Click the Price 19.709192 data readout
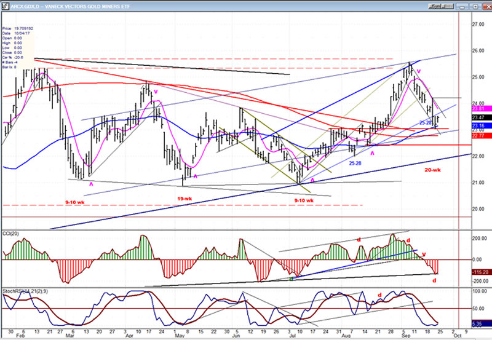This screenshot has height=340, width=492. point(18,28)
